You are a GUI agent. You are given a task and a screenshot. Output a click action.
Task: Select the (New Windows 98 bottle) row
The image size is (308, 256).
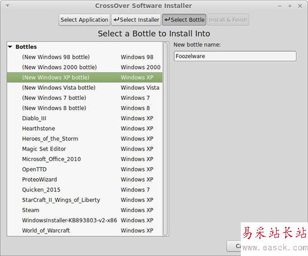pos(85,57)
